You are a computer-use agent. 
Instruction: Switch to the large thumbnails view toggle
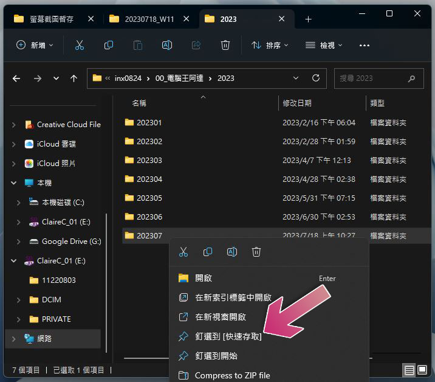click(x=422, y=370)
